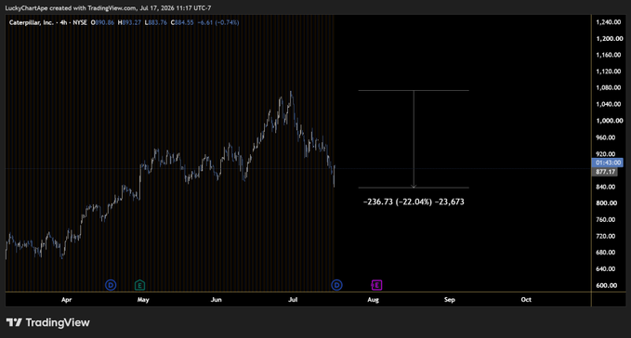Image resolution: width=631 pixels, height=338 pixels.
Task: Click the 4h interval label in legend
Action: point(63,22)
